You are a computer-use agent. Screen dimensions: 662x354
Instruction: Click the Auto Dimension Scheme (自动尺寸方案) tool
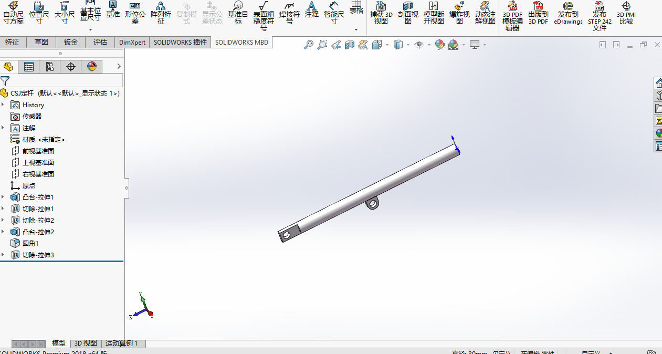pos(13,13)
